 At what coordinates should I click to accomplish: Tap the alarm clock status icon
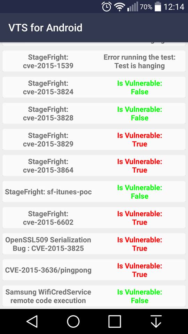107,6
